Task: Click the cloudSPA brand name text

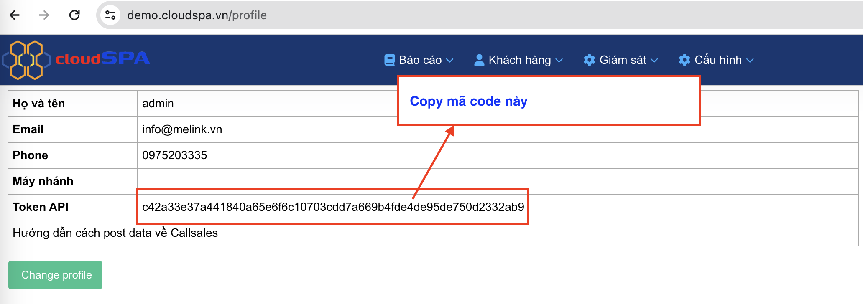Action: pos(102,58)
